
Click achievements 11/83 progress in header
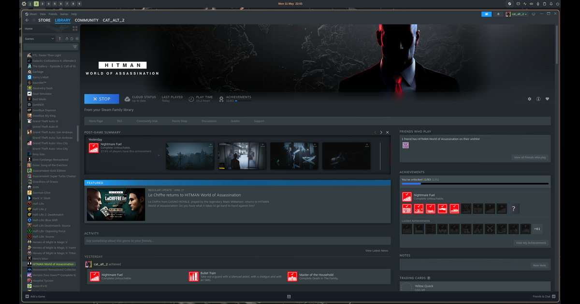click(x=236, y=99)
